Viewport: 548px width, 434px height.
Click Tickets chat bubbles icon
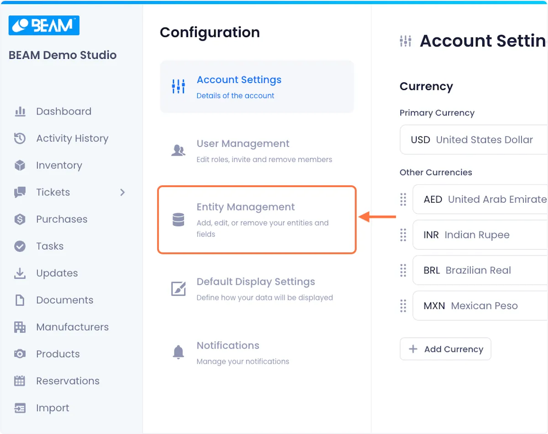[20, 192]
